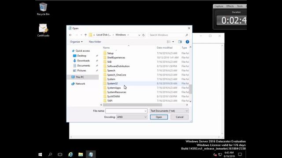This screenshot has width=282, height=158.
Task: Click the Windows breadcrumb in address bar
Action: 120,35
